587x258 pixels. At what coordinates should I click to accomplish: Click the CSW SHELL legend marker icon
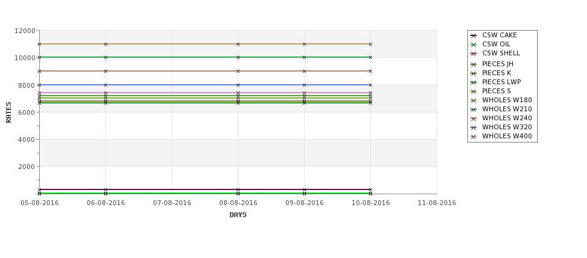coord(474,54)
